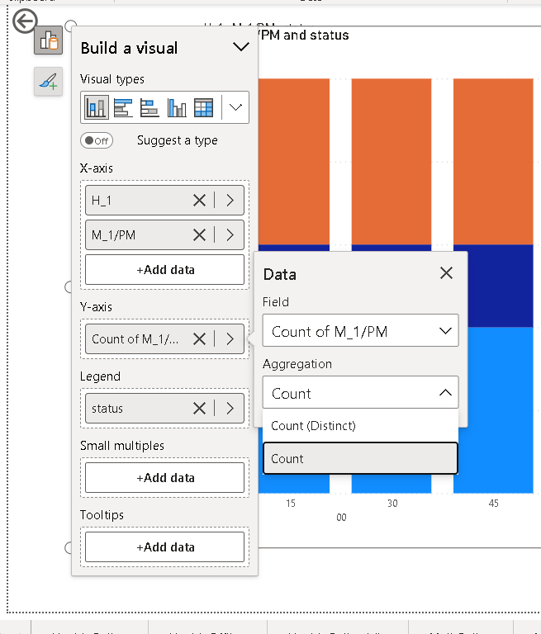This screenshot has height=634, width=541.
Task: Click the dark blue bar segment above 45
Action: click(x=501, y=286)
